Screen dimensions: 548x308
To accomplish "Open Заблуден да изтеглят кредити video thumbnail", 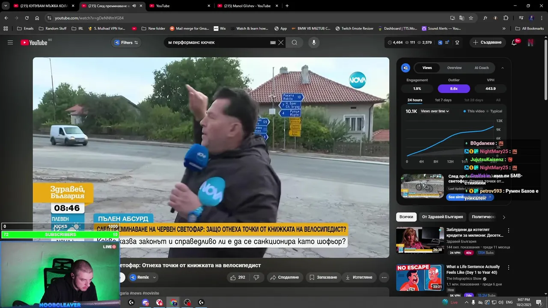I will click(420, 240).
